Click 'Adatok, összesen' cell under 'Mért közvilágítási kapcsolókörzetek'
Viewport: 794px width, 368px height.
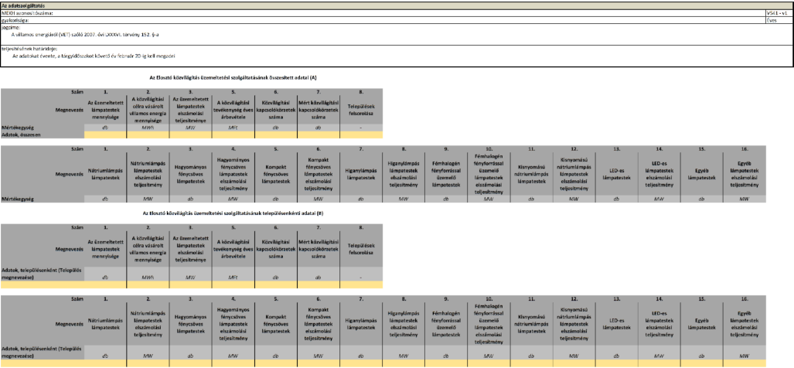coord(319,135)
